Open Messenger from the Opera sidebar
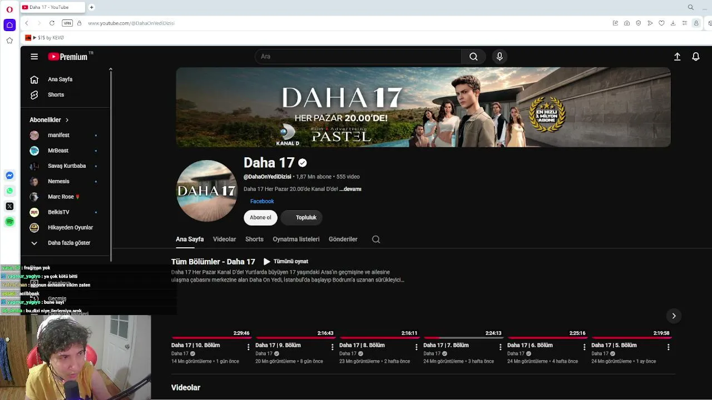The height and width of the screenshot is (400, 712). (x=9, y=176)
